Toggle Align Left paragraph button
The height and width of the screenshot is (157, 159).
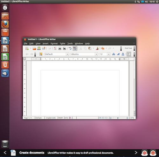pyautogui.click(x=129, y=54)
